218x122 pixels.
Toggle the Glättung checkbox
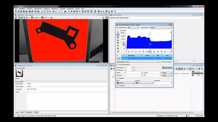coord(117,70)
